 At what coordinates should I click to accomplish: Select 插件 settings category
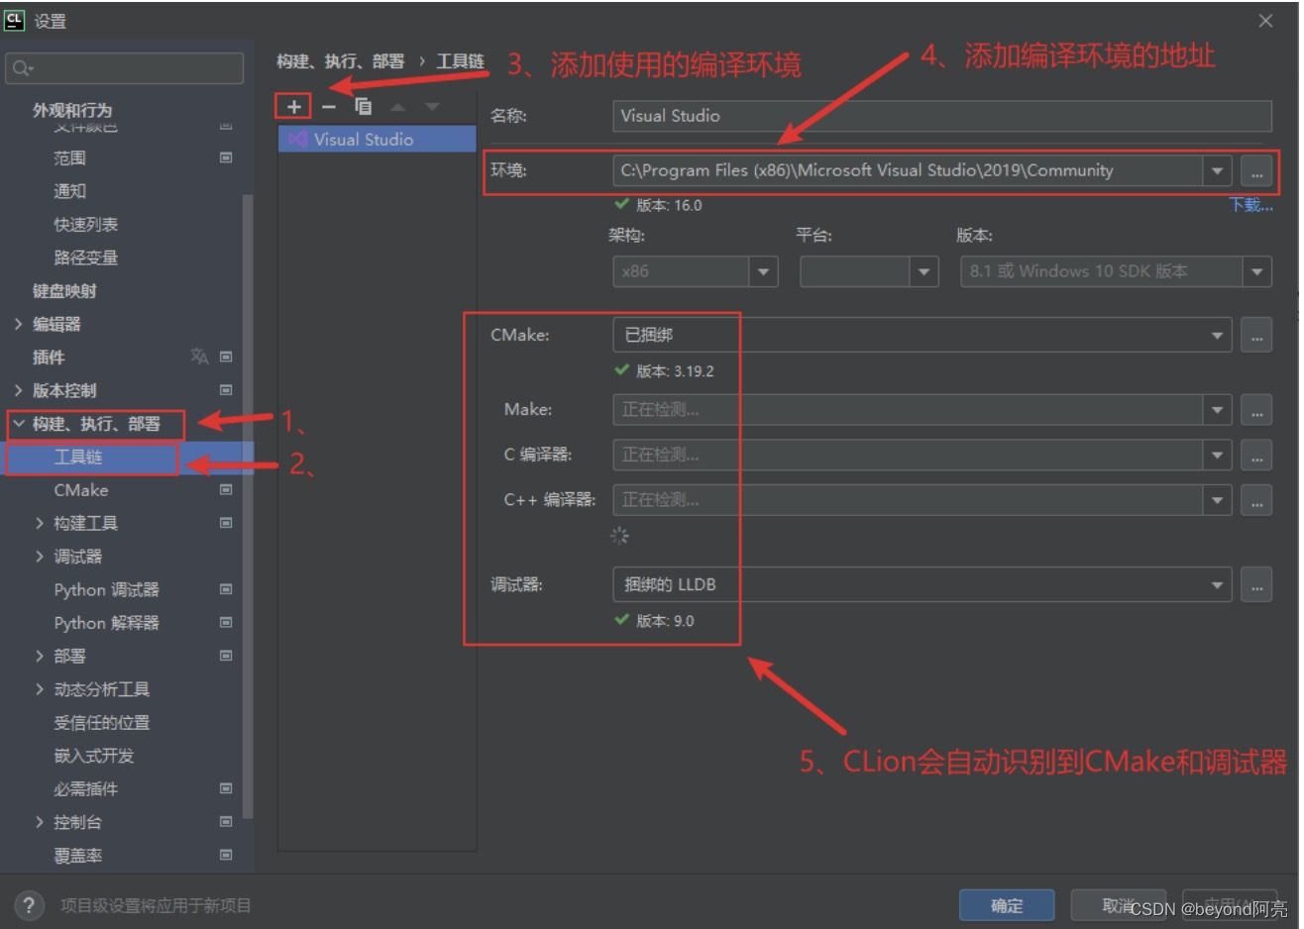click(x=49, y=358)
